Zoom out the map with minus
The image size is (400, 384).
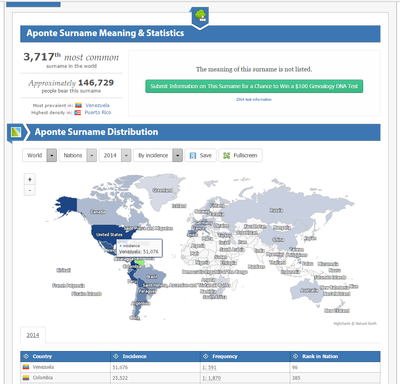30,191
